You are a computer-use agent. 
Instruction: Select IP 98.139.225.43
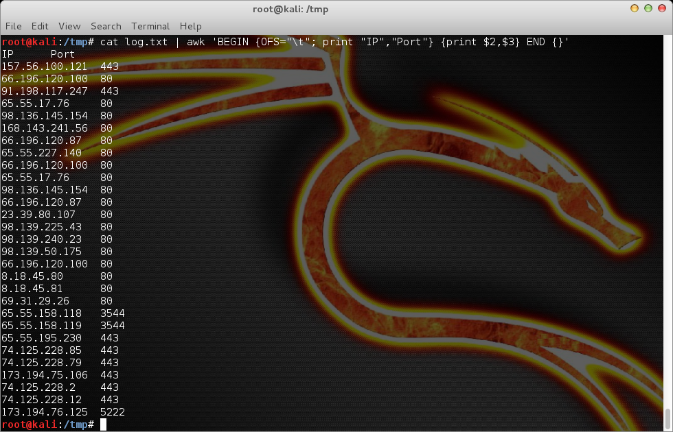[41, 227]
